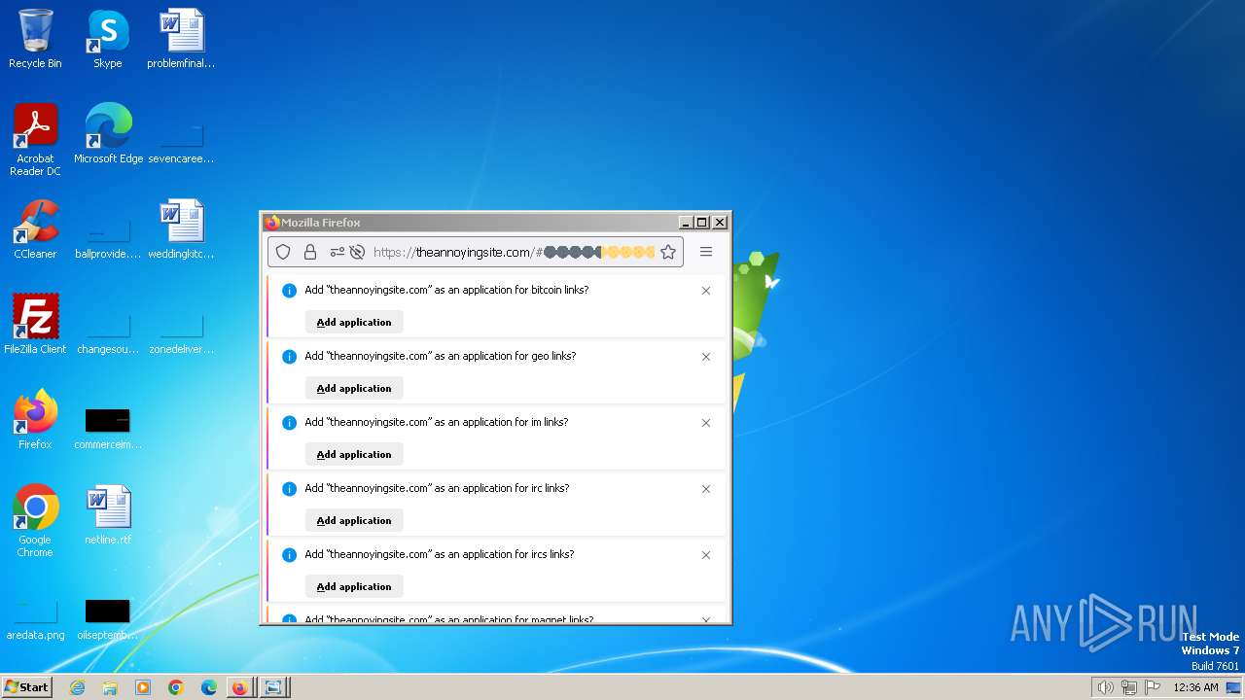
Task: Click the blocked autoplay icon in the address bar
Action: pos(357,252)
